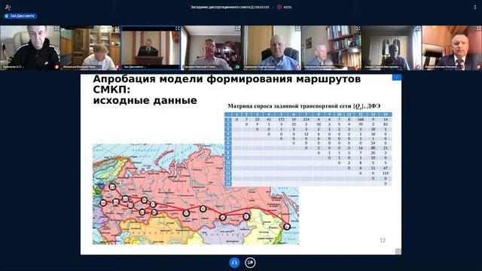This screenshot has width=482, height=271.
Task: Click the red recording indicator
Action: (x=279, y=7)
